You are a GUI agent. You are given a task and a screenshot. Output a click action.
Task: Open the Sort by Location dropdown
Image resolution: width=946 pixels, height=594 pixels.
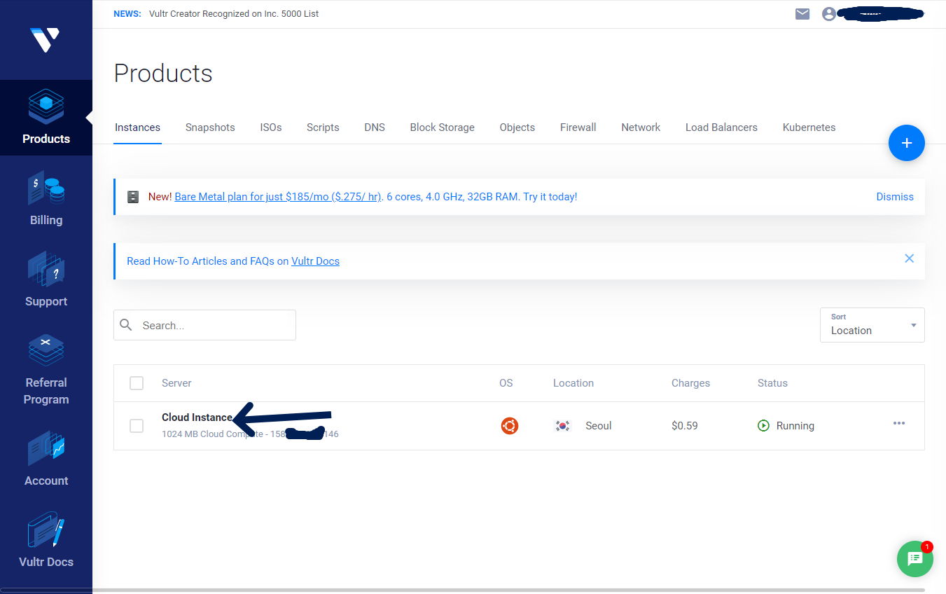pos(872,325)
